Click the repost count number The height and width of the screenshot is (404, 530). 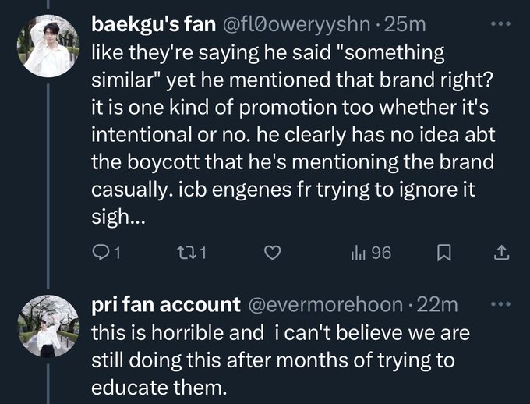click(201, 253)
